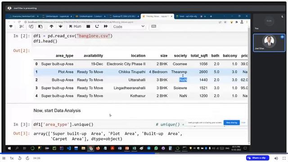Open the cell type dropdown showing Code

[x=129, y=27]
